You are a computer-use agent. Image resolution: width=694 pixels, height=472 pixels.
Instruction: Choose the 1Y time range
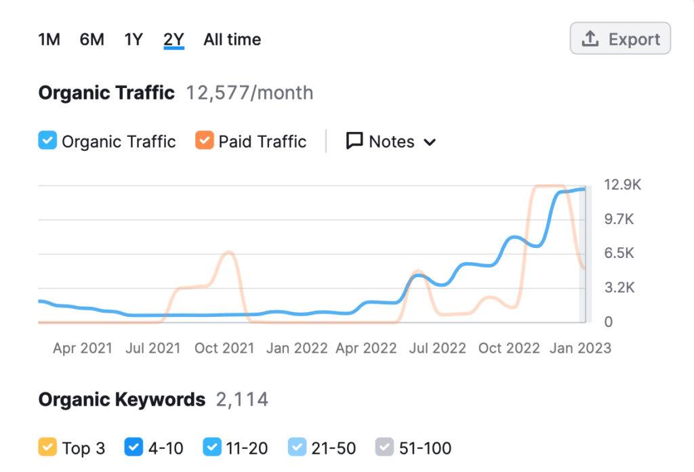coord(134,40)
